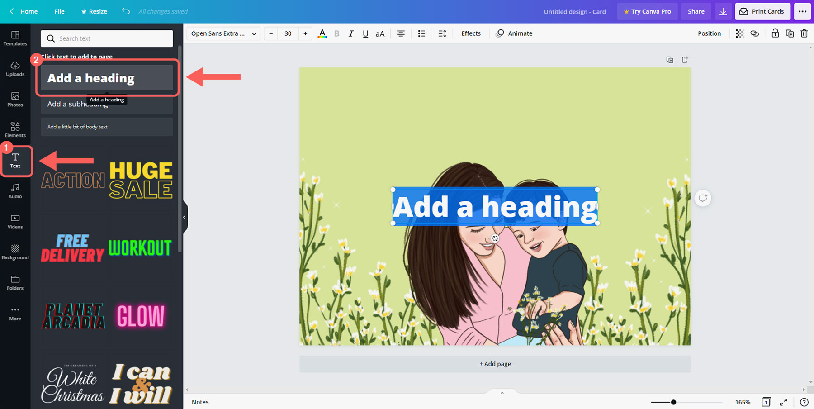
Task: Click the Share button
Action: (x=696, y=11)
